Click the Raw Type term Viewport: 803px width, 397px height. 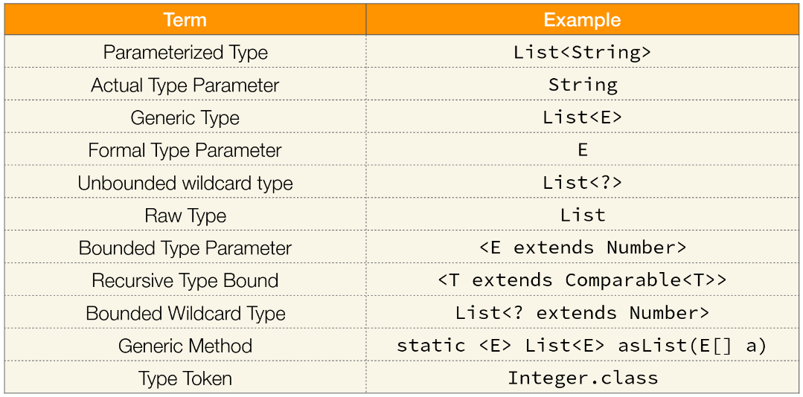[185, 216]
